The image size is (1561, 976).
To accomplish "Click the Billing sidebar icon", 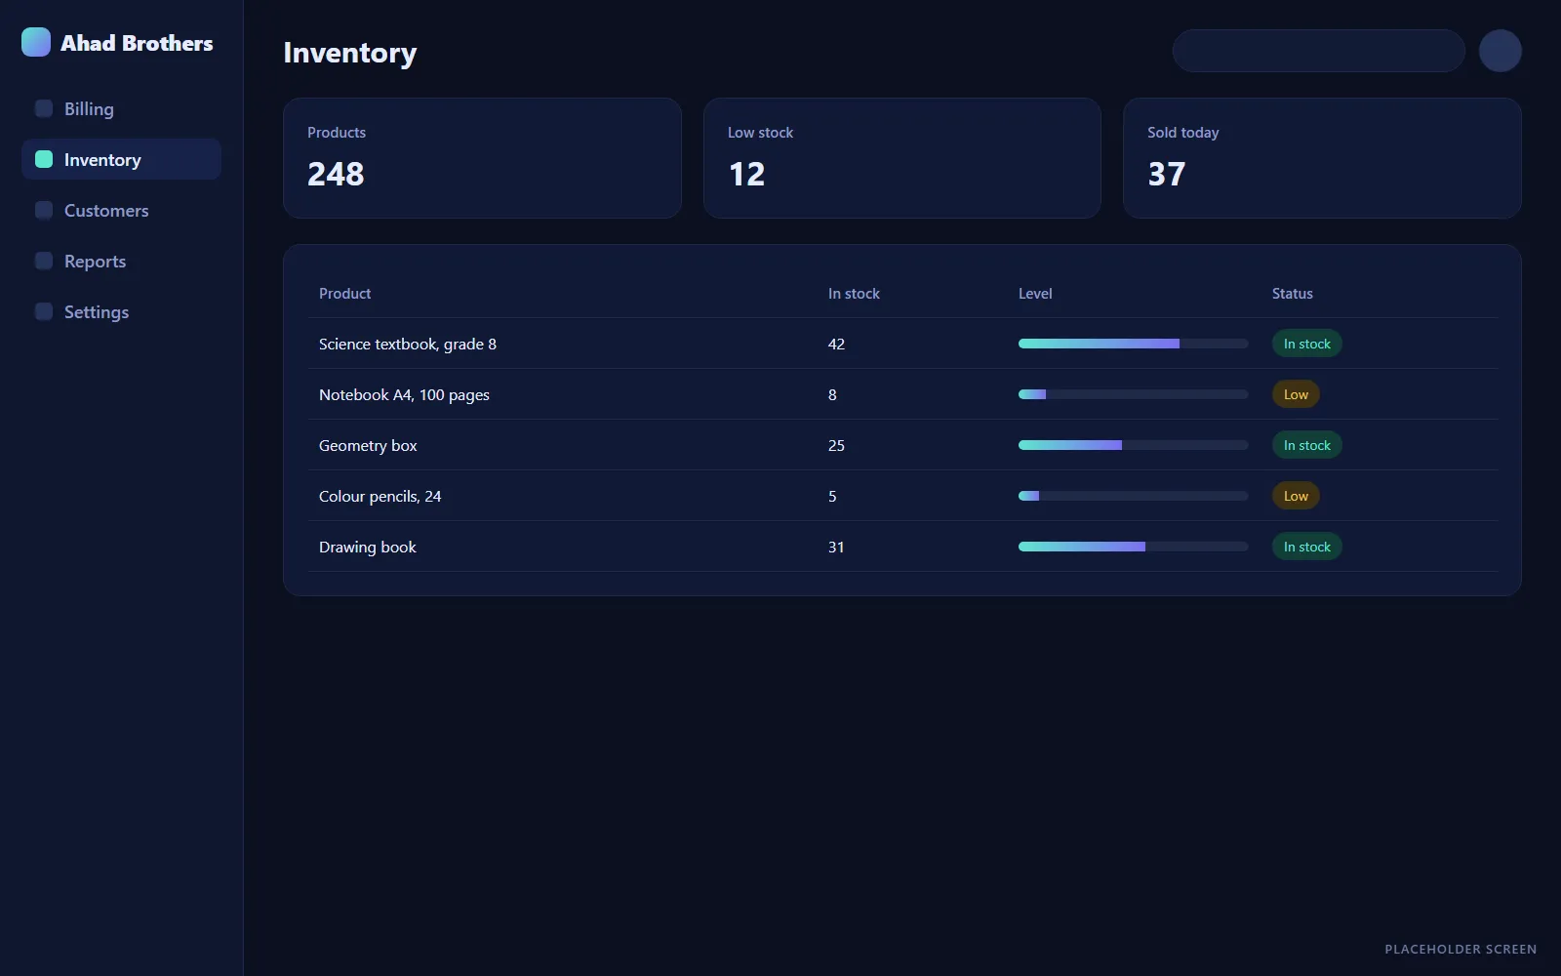I will 44,108.
